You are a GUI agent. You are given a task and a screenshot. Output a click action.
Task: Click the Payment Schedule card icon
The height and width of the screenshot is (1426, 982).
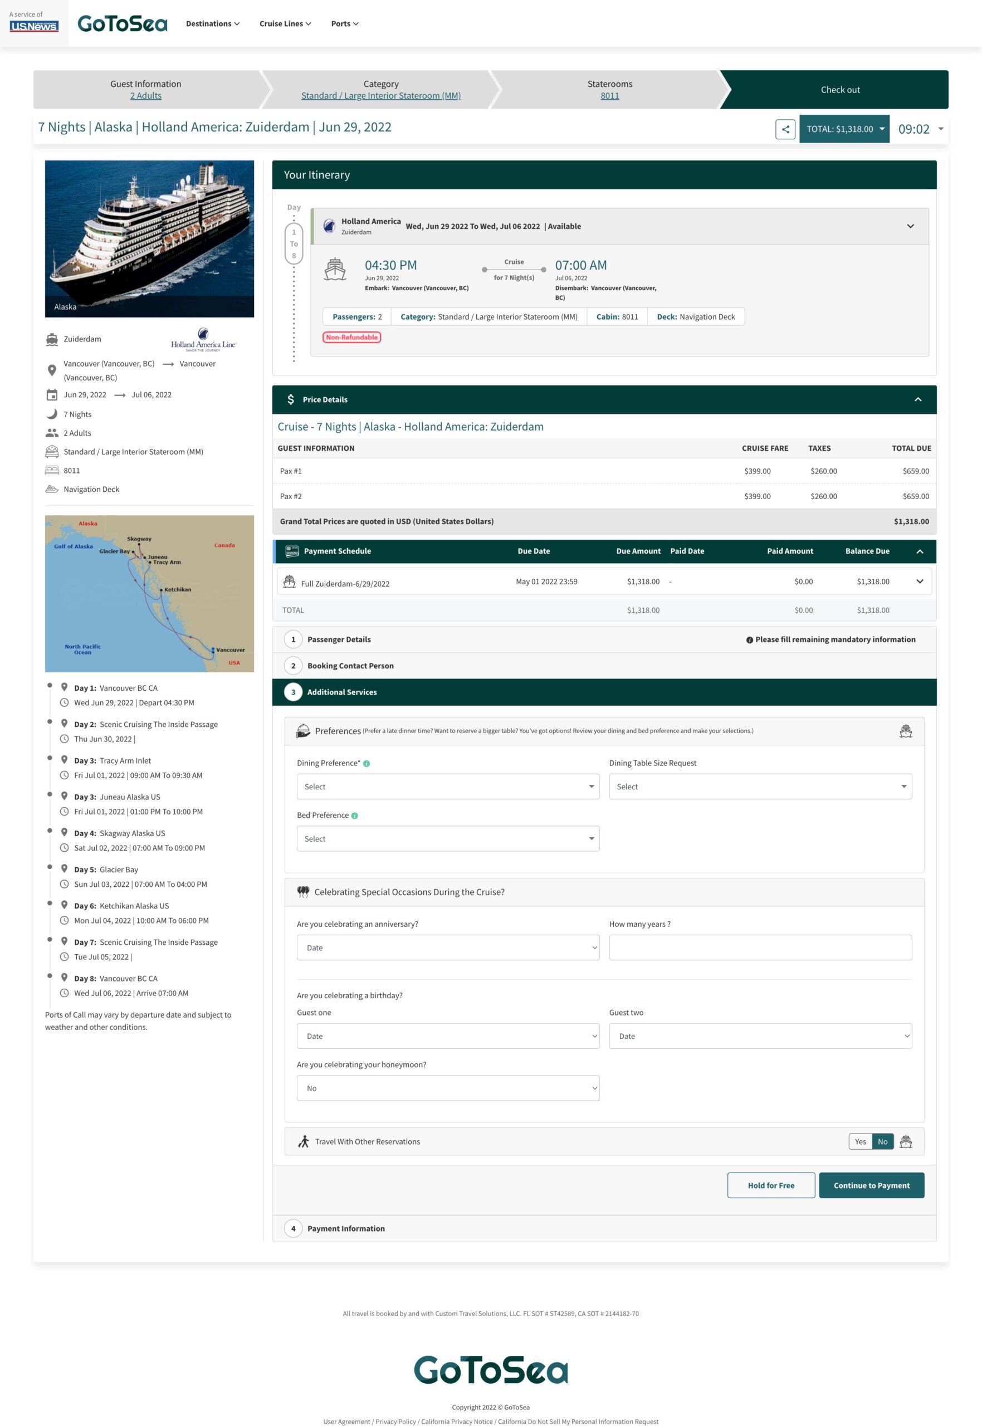(292, 550)
